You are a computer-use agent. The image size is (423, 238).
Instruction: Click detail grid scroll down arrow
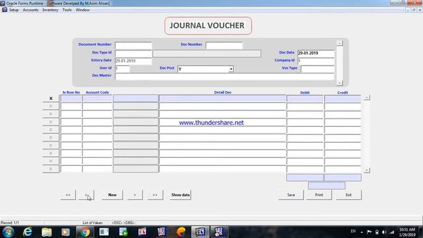(x=367, y=170)
